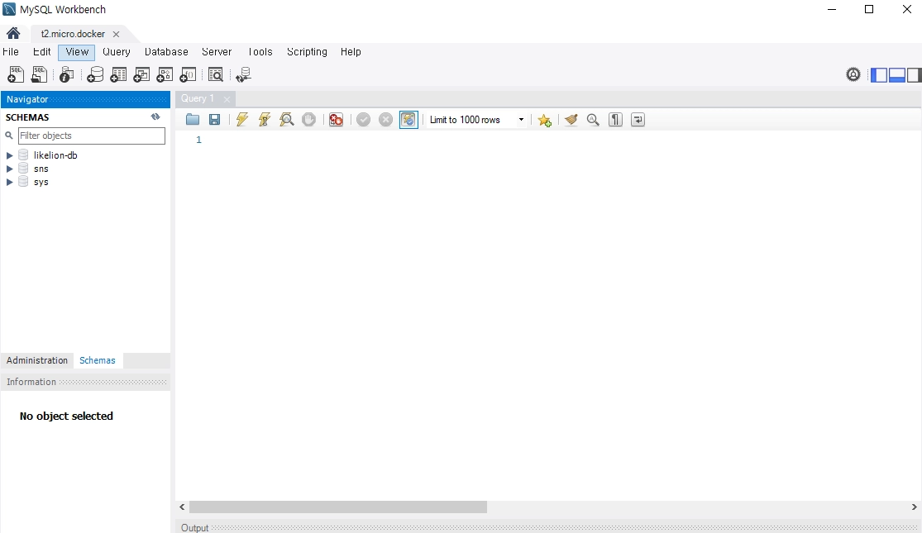Toggle continue-on-error script execution

point(336,120)
